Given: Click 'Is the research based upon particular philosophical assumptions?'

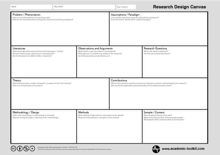Looking at the screenshot, I should (135, 18).
